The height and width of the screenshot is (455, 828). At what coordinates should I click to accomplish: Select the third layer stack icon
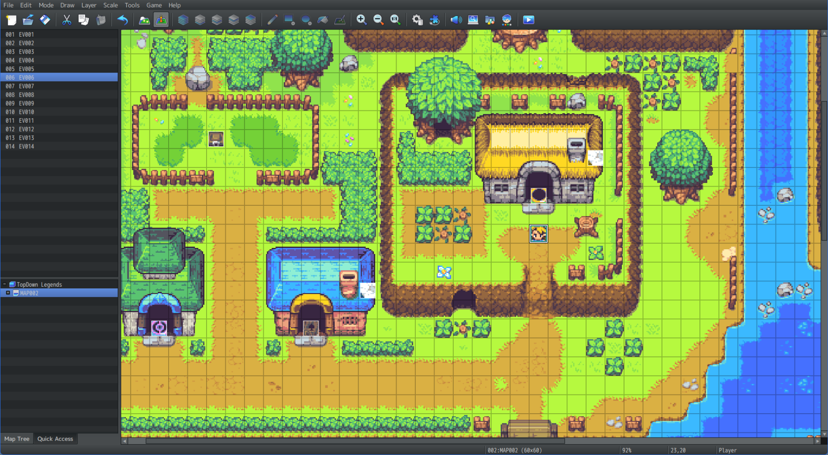tap(217, 20)
